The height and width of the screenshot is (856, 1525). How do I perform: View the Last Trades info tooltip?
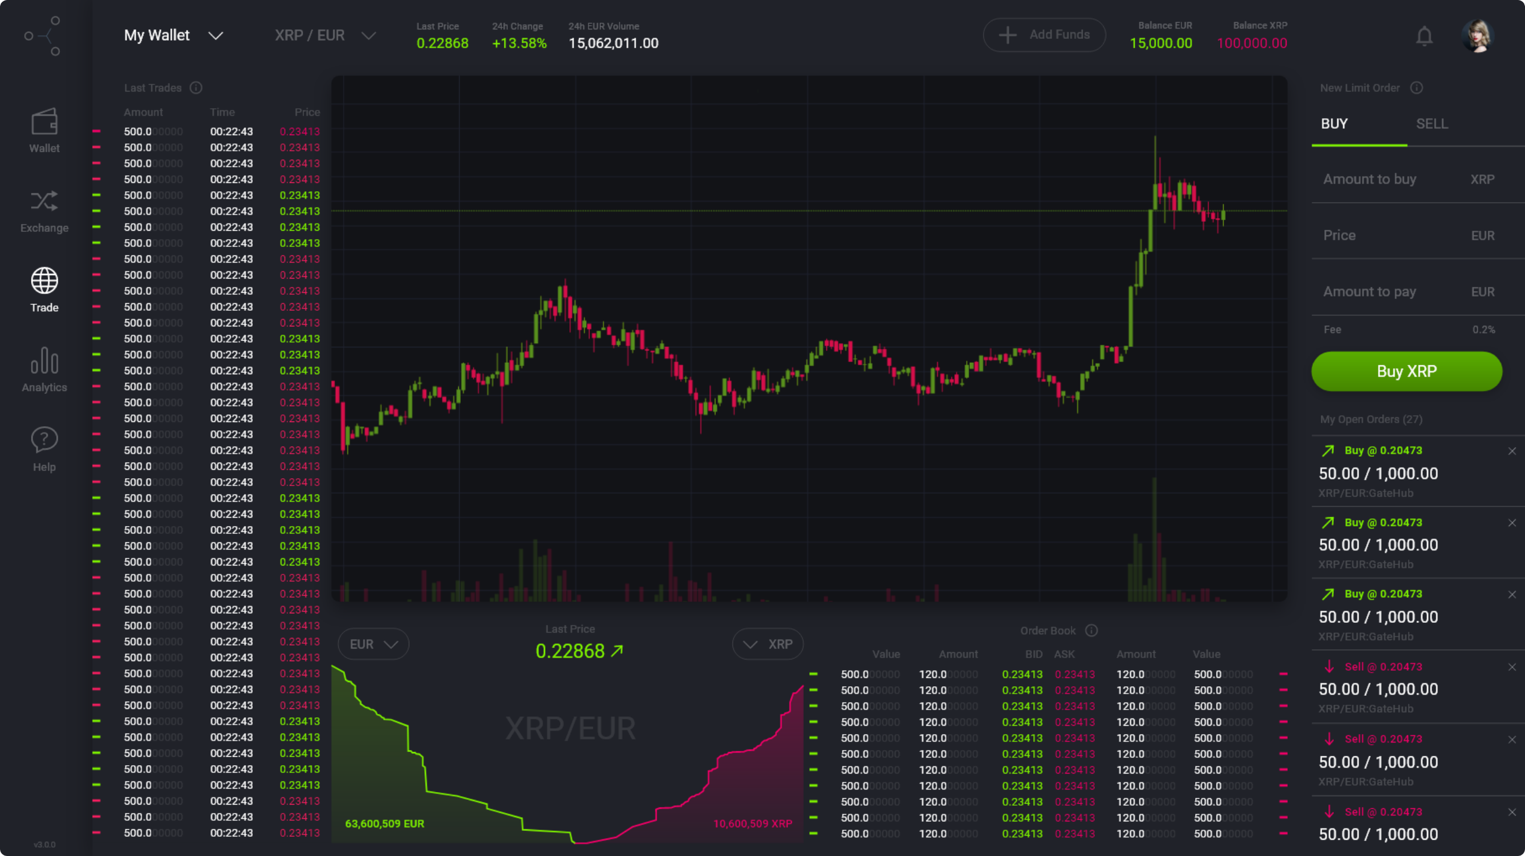196,87
